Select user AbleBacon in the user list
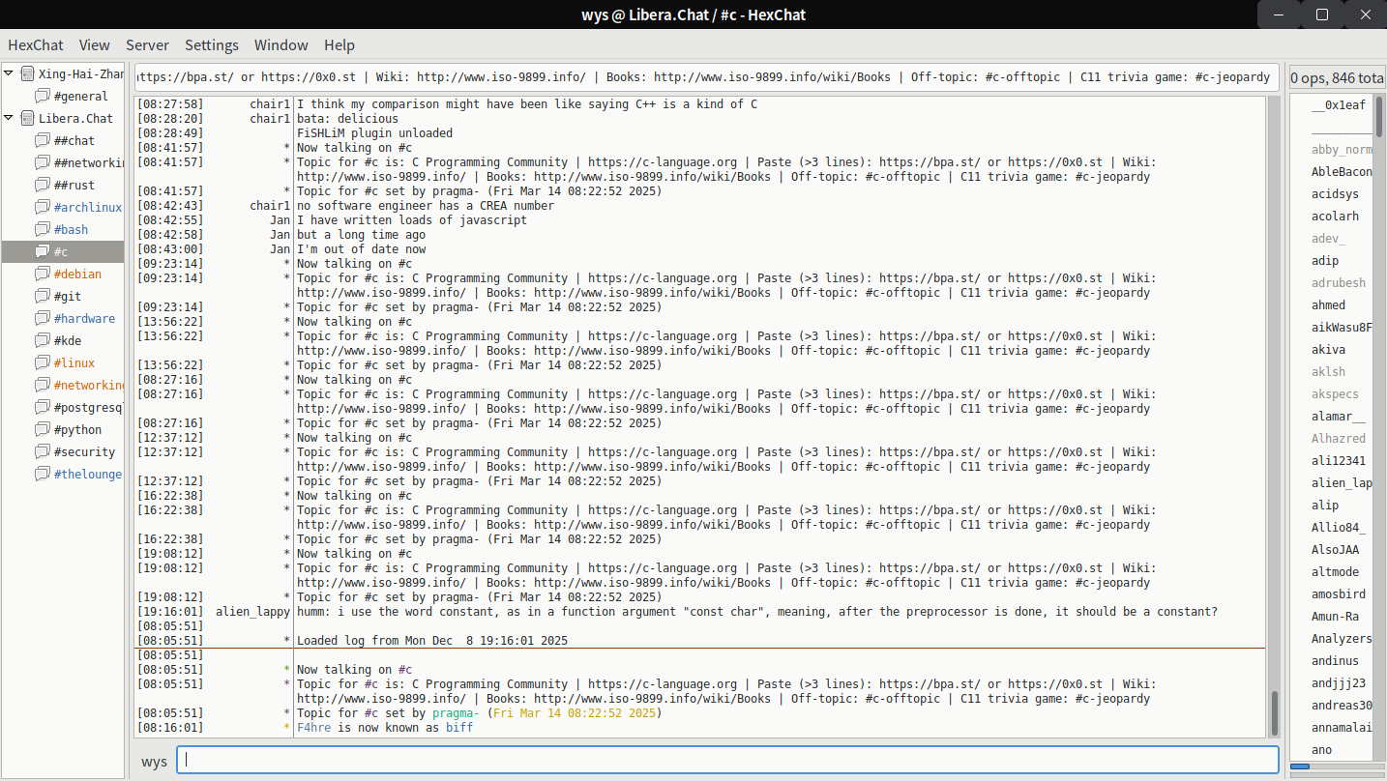This screenshot has height=781, width=1387. pyautogui.click(x=1341, y=171)
